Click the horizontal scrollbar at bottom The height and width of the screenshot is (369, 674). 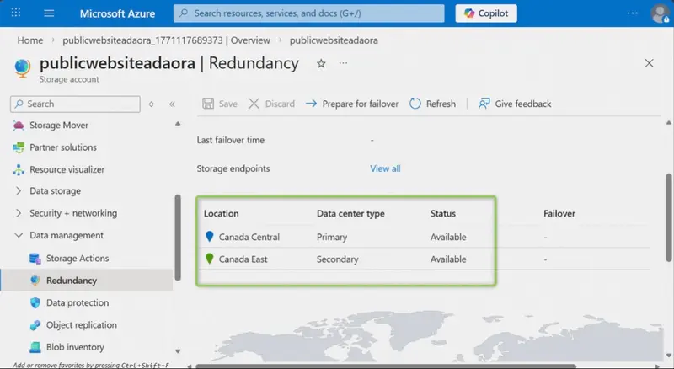pyautogui.click(x=386, y=366)
